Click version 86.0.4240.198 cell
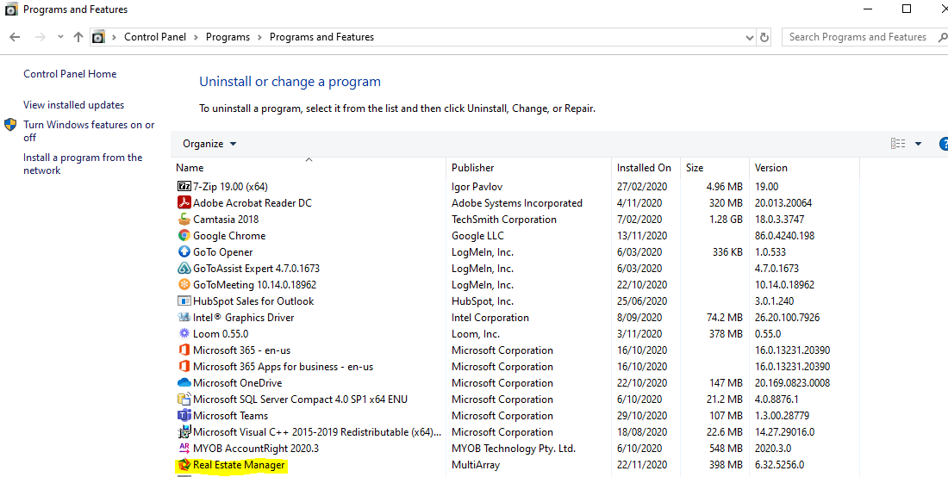Image resolution: width=948 pixels, height=477 pixels. point(785,235)
